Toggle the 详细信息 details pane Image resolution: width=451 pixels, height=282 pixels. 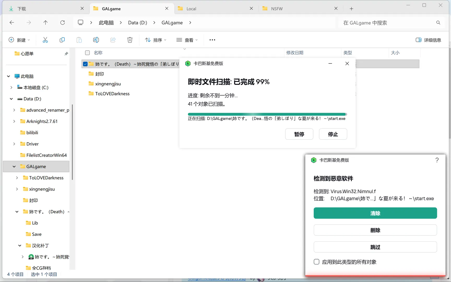[428, 40]
